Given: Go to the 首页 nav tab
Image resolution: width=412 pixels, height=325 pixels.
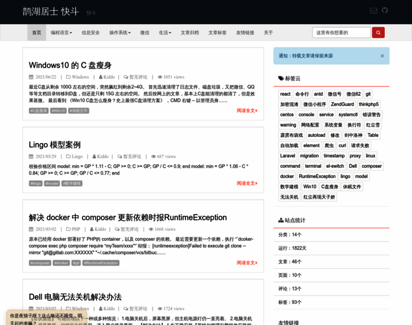Looking at the screenshot, I should coord(36,32).
